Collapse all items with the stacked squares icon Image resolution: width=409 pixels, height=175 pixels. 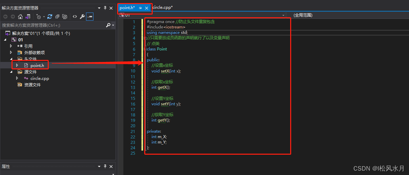(57, 17)
